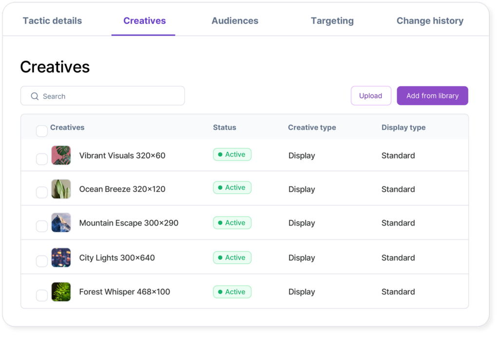Click the magnifier icon in the search box
The width and height of the screenshot is (499, 337).
point(35,96)
